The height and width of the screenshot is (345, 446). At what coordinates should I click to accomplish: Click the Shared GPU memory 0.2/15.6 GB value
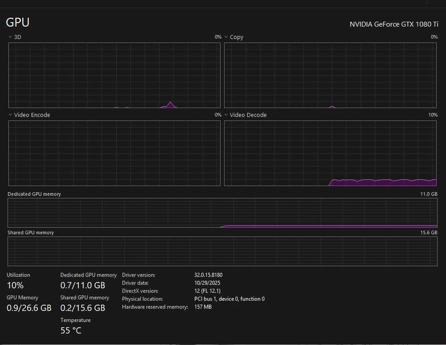(x=83, y=308)
